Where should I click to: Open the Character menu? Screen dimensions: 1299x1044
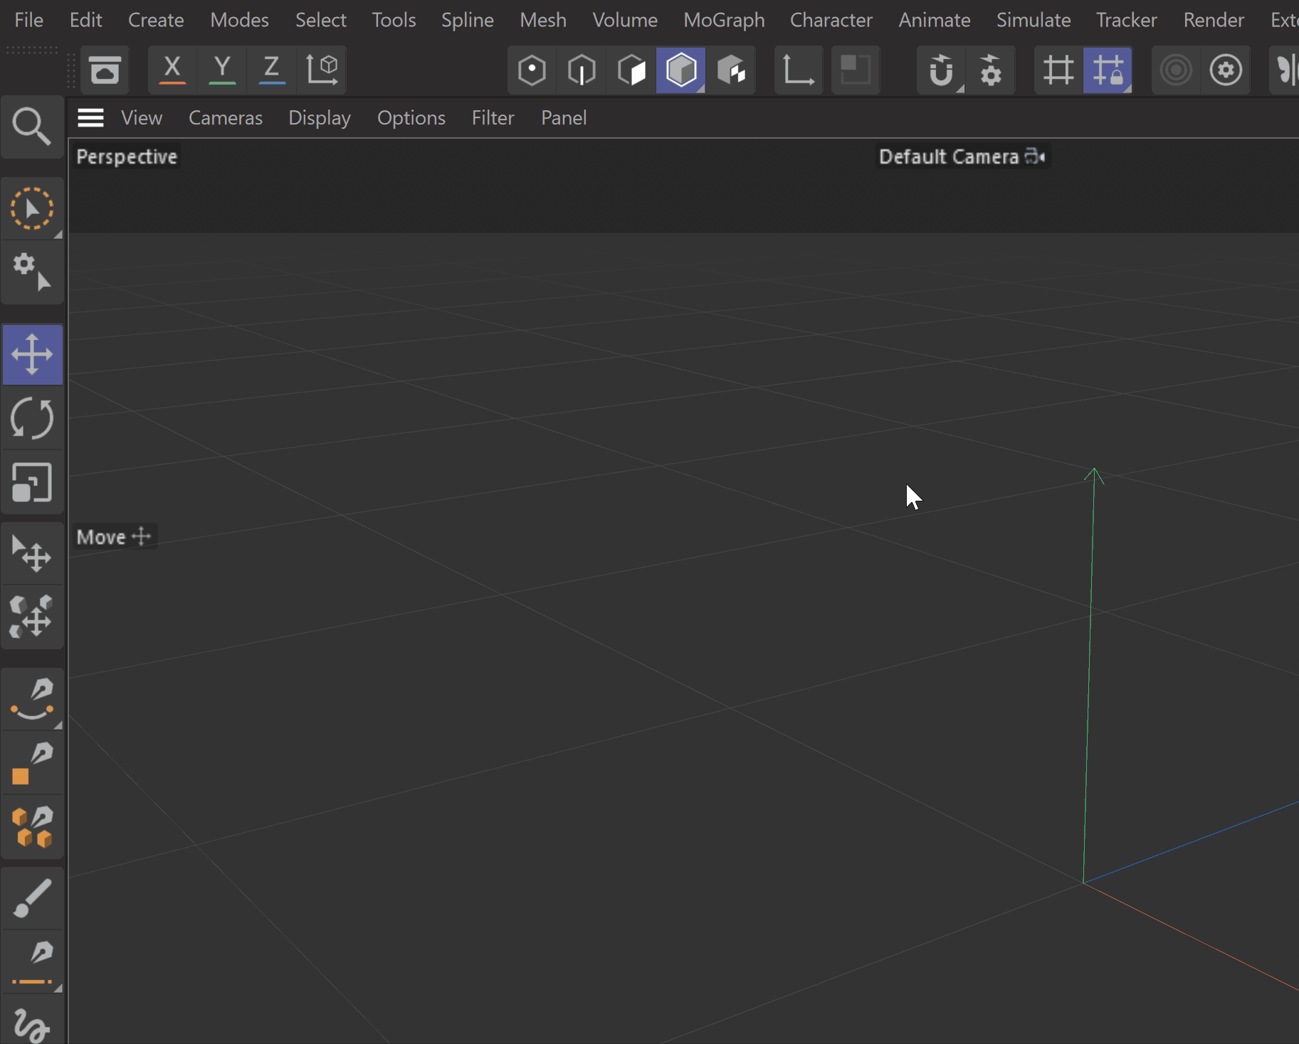click(x=831, y=20)
